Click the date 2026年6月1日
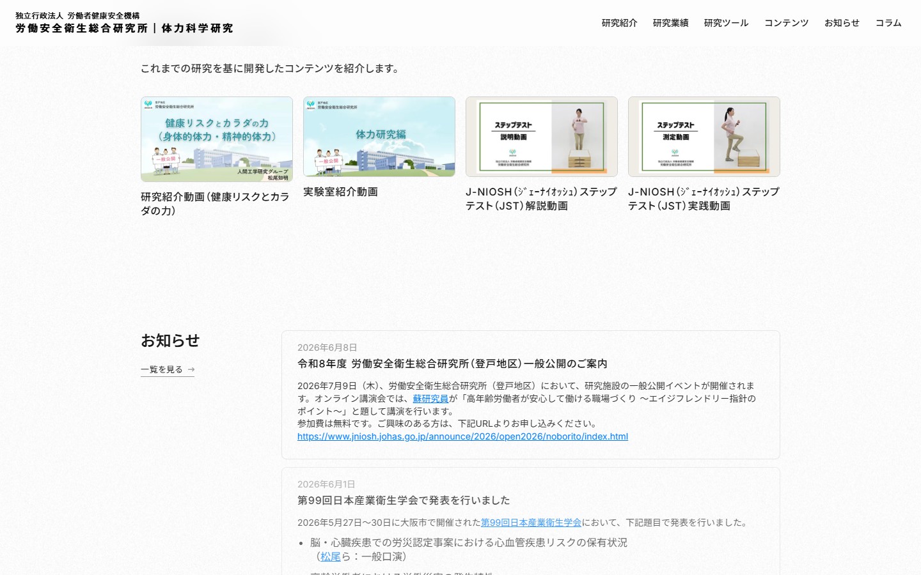The width and height of the screenshot is (921, 575). (326, 484)
